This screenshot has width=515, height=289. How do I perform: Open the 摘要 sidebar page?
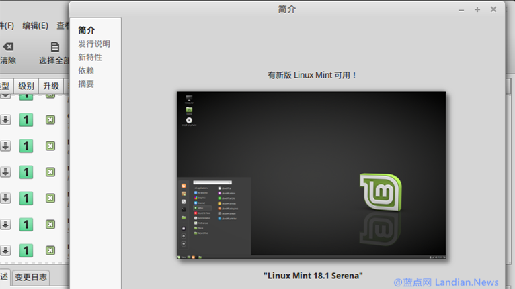86,84
